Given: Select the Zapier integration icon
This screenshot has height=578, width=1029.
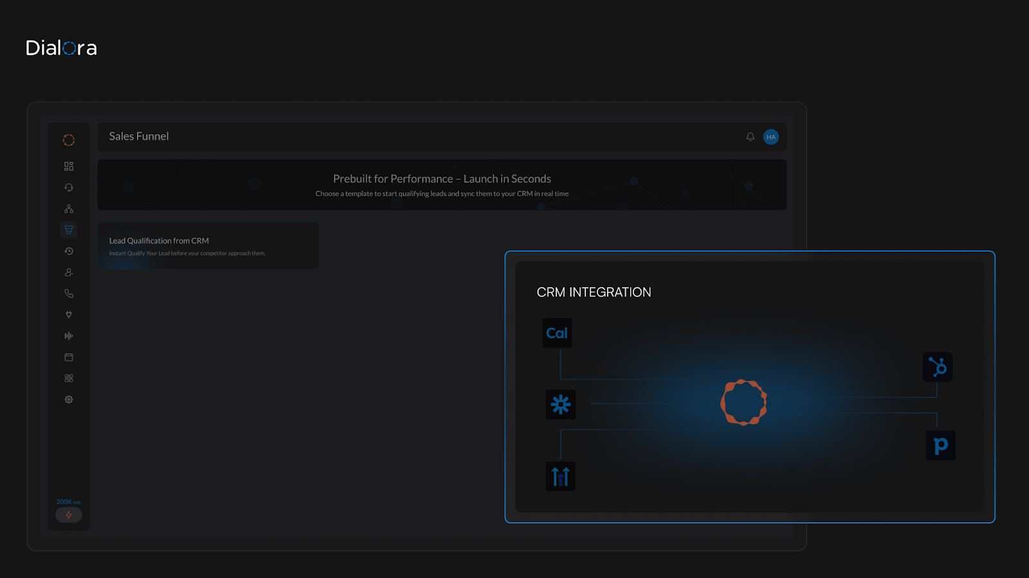Looking at the screenshot, I should click(560, 405).
